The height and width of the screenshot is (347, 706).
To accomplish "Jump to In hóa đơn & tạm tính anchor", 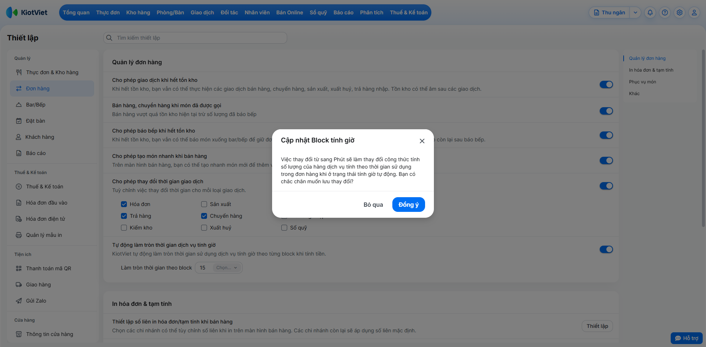I will (x=651, y=70).
